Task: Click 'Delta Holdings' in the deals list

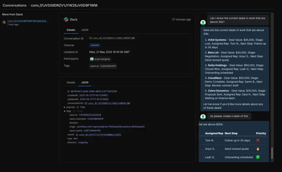Action: point(217,65)
